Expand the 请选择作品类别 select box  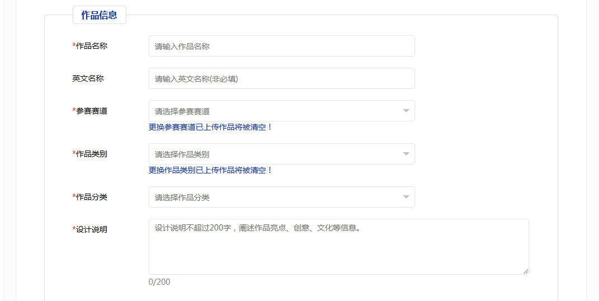(x=274, y=154)
